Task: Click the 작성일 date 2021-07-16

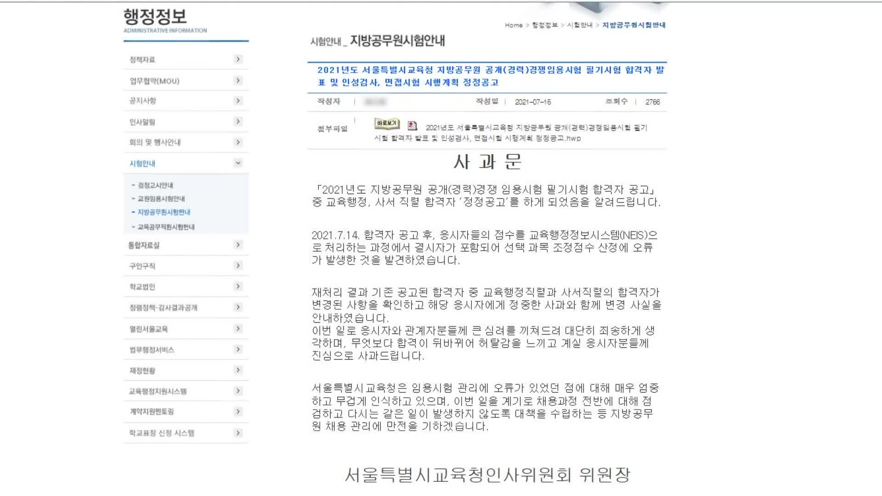Action: coord(533,102)
